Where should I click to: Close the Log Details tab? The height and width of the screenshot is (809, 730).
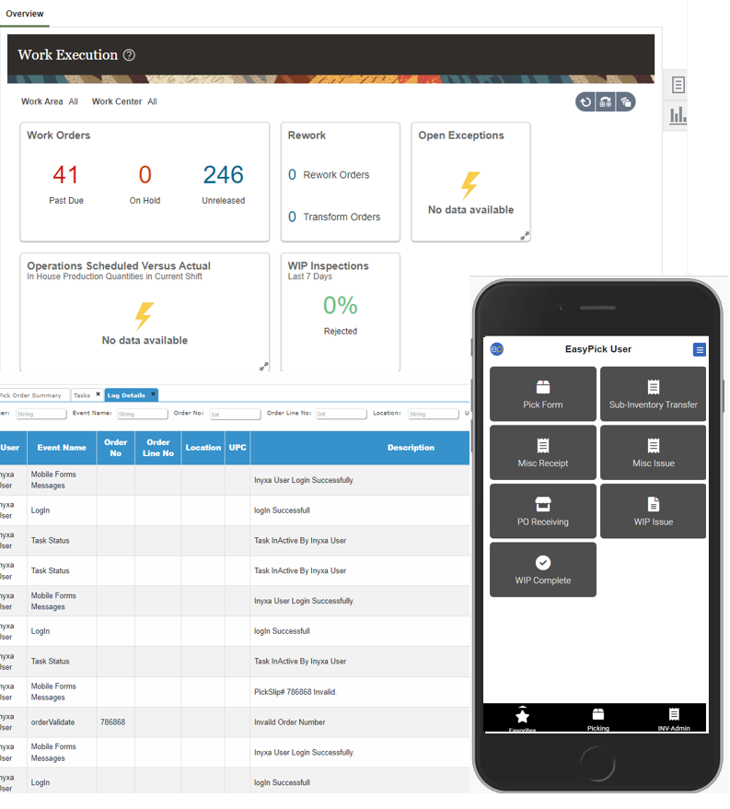(153, 394)
